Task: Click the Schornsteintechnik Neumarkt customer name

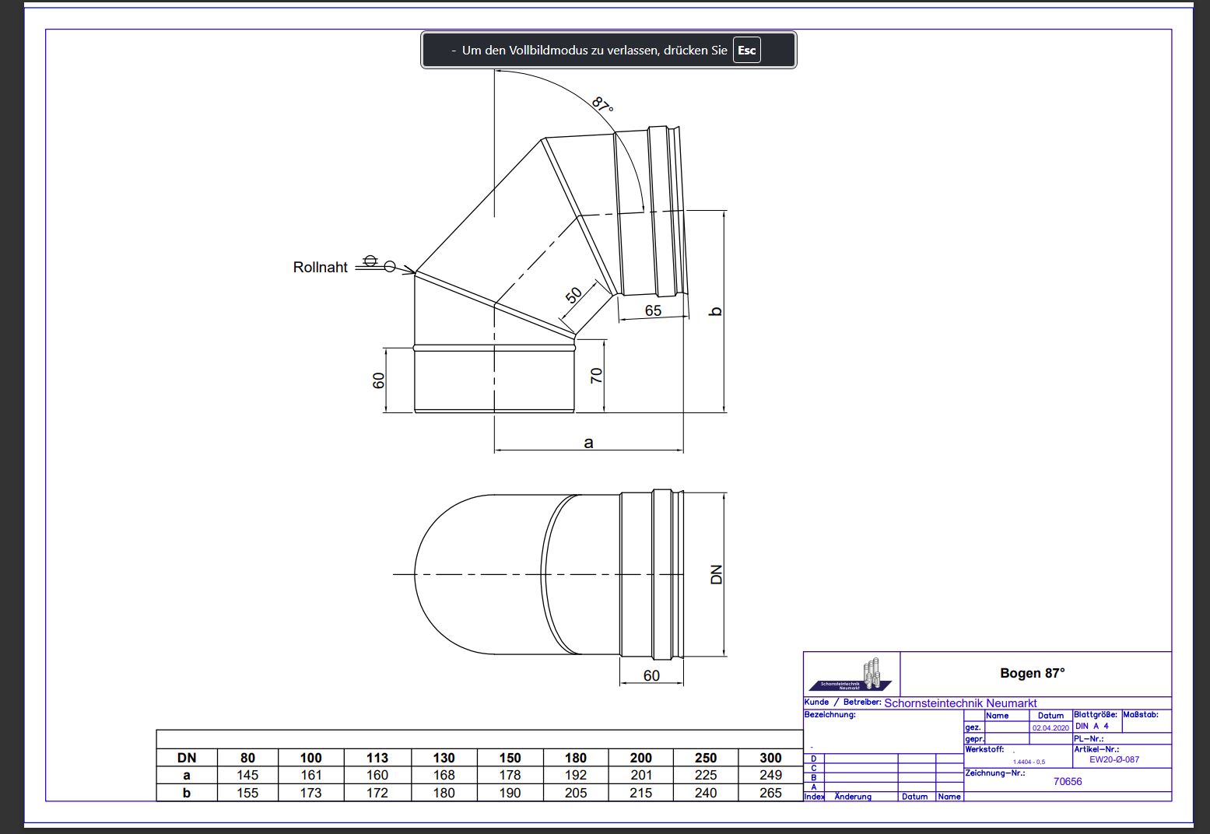Action: pos(960,703)
